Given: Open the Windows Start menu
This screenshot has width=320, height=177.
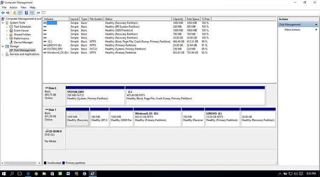Looking at the screenshot, I should (4, 174).
